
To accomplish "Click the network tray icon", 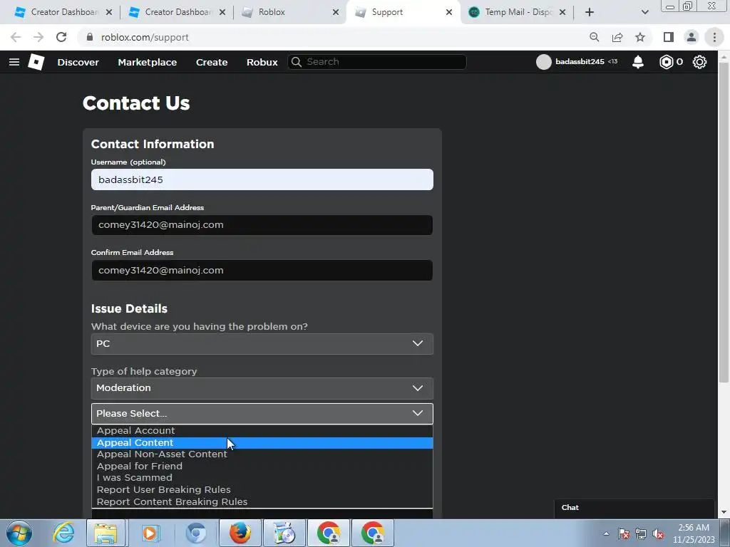I will (x=641, y=533).
